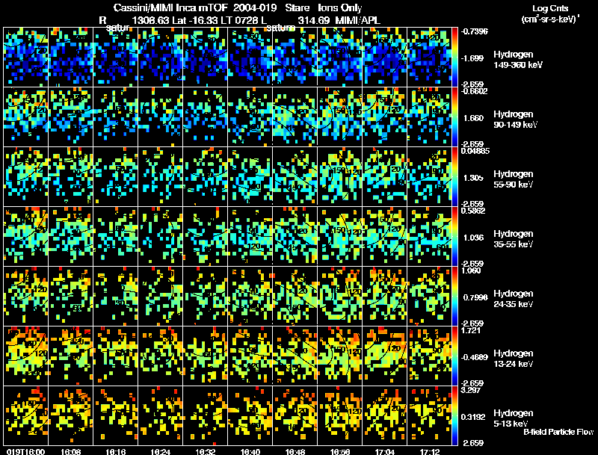This screenshot has width=598, height=455.
Task: Click the color bar beside Hydrogen 149-360 keV
Action: (x=454, y=58)
